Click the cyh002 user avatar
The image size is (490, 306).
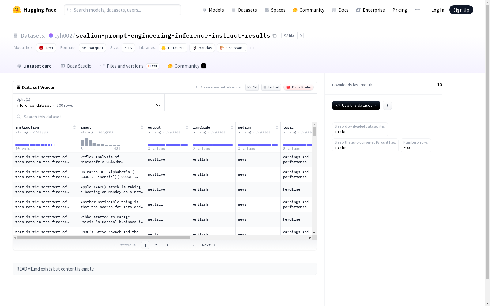point(51,35)
